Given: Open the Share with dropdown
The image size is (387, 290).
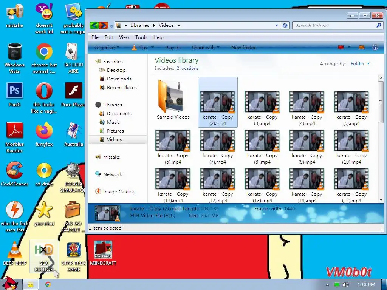Looking at the screenshot, I should coord(206,47).
